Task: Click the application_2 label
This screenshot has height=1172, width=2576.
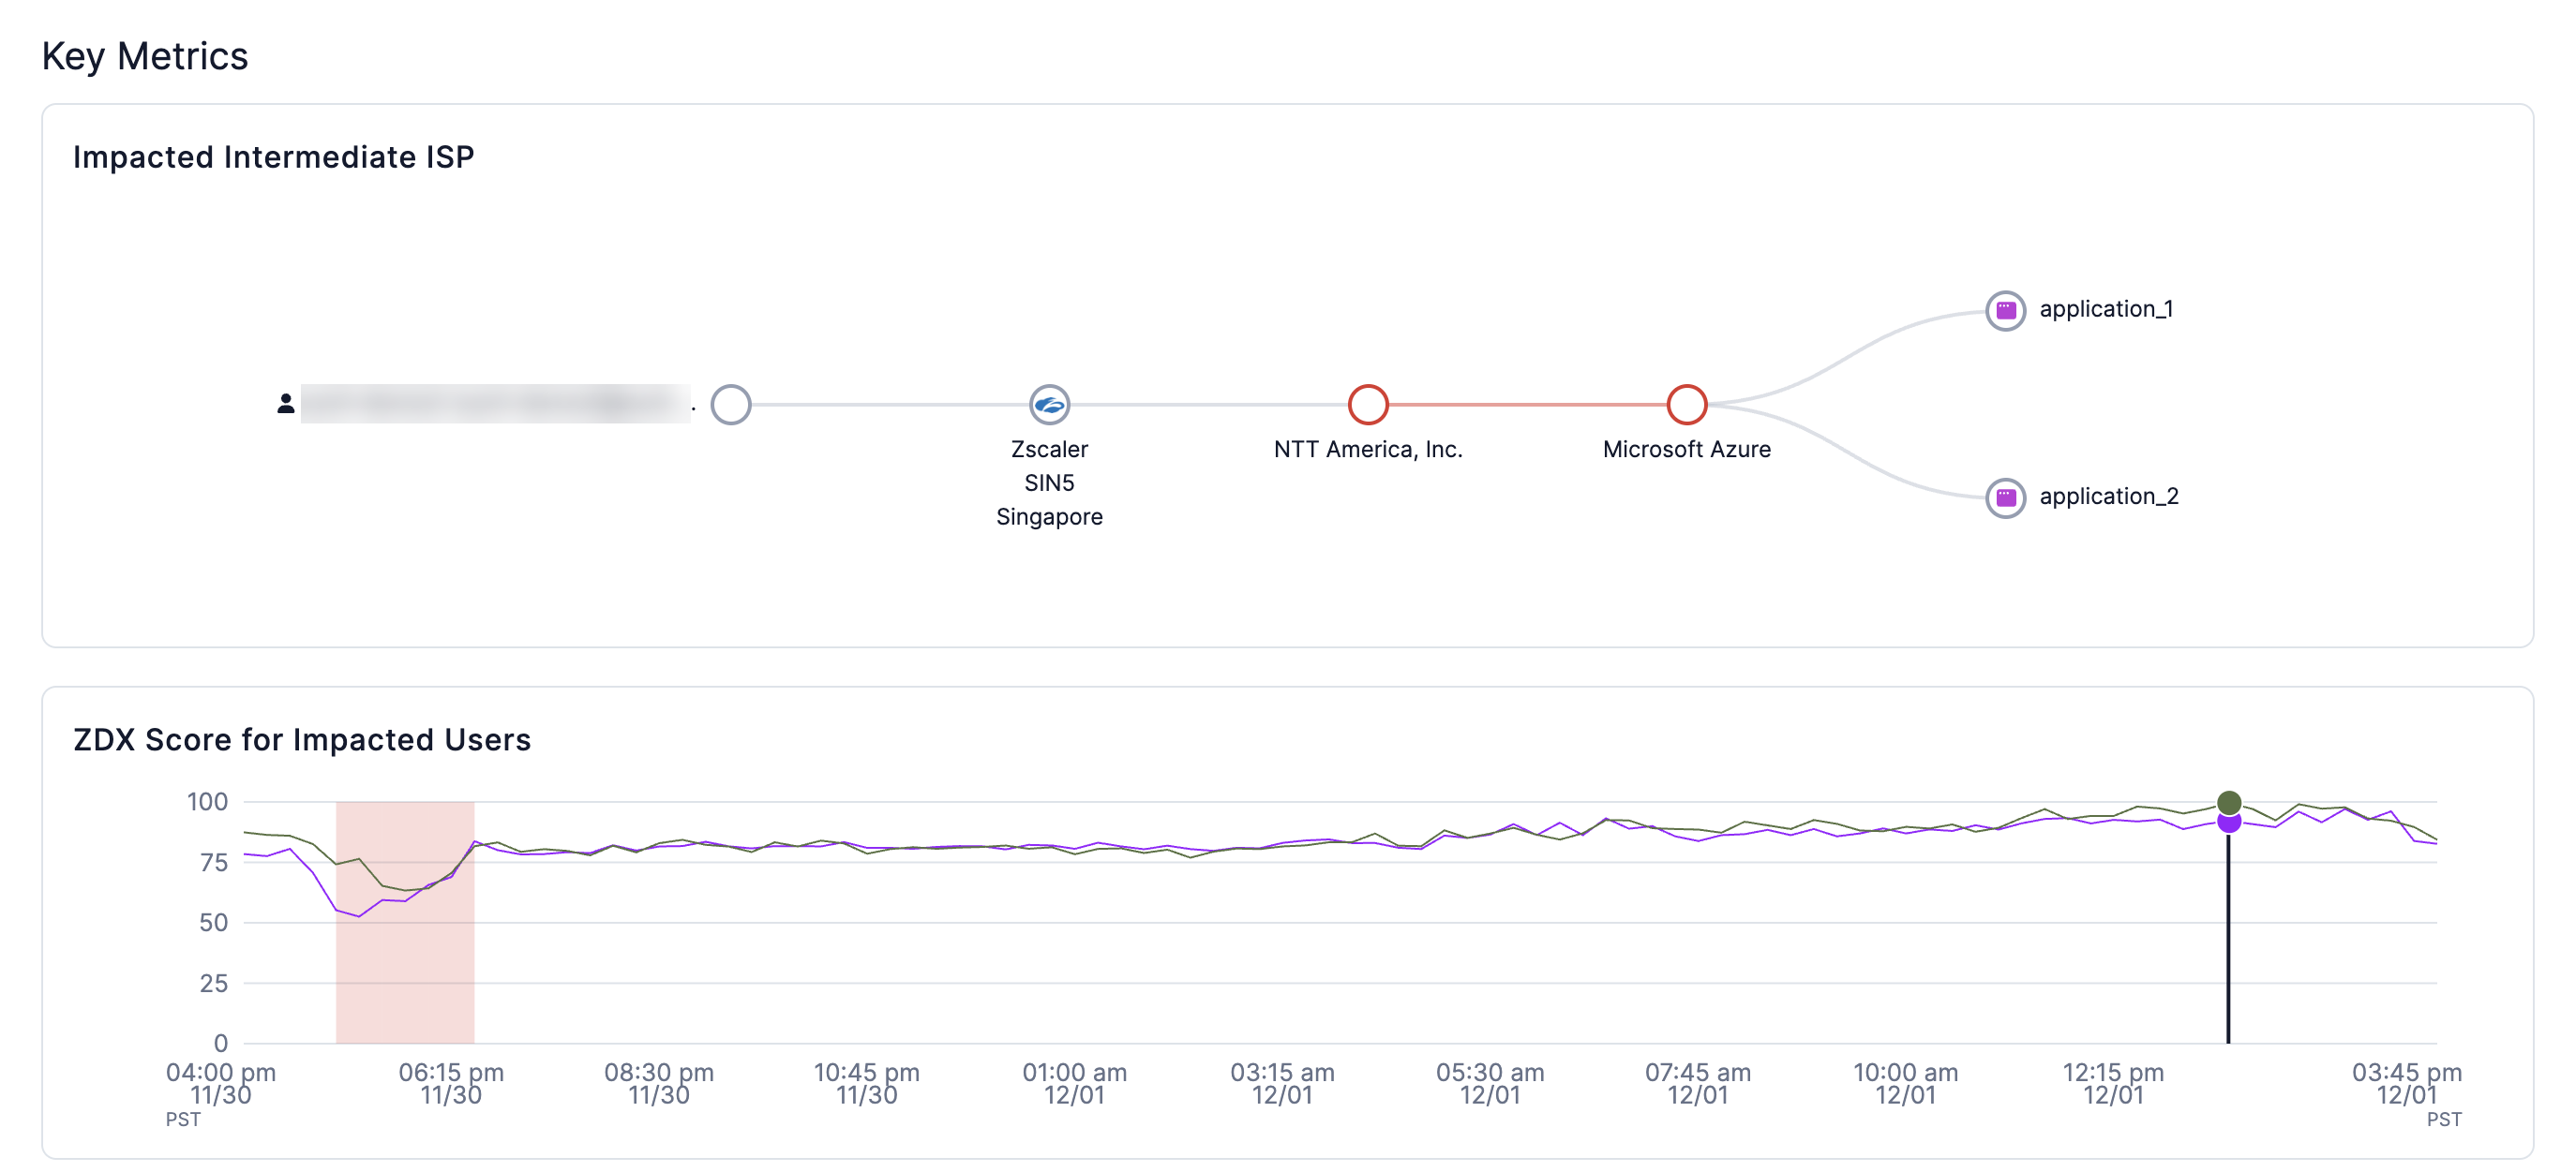Action: (x=2108, y=497)
